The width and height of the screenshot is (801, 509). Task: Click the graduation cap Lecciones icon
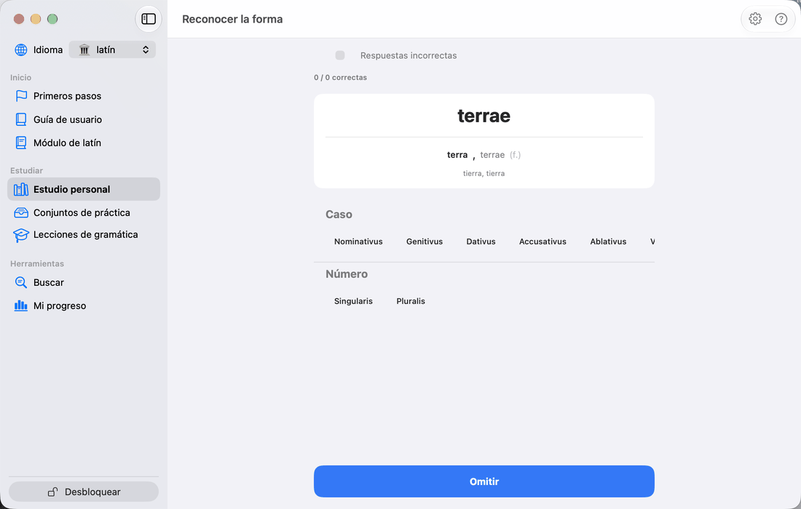click(21, 235)
